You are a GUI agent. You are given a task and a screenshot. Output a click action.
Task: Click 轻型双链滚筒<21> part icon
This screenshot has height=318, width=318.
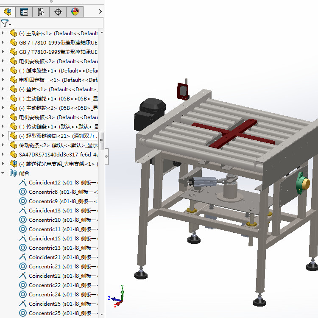13,136
